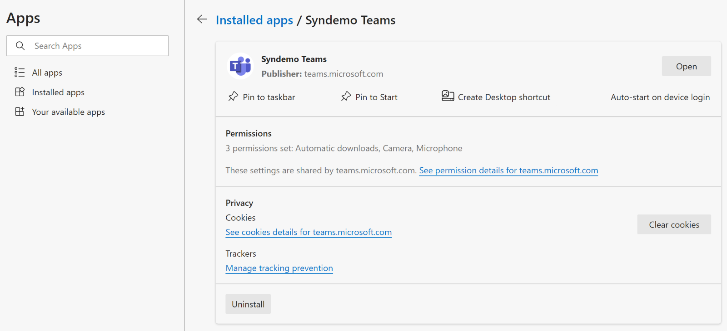Click the Permissions heading
Screen dimensions: 727x331
pos(249,133)
